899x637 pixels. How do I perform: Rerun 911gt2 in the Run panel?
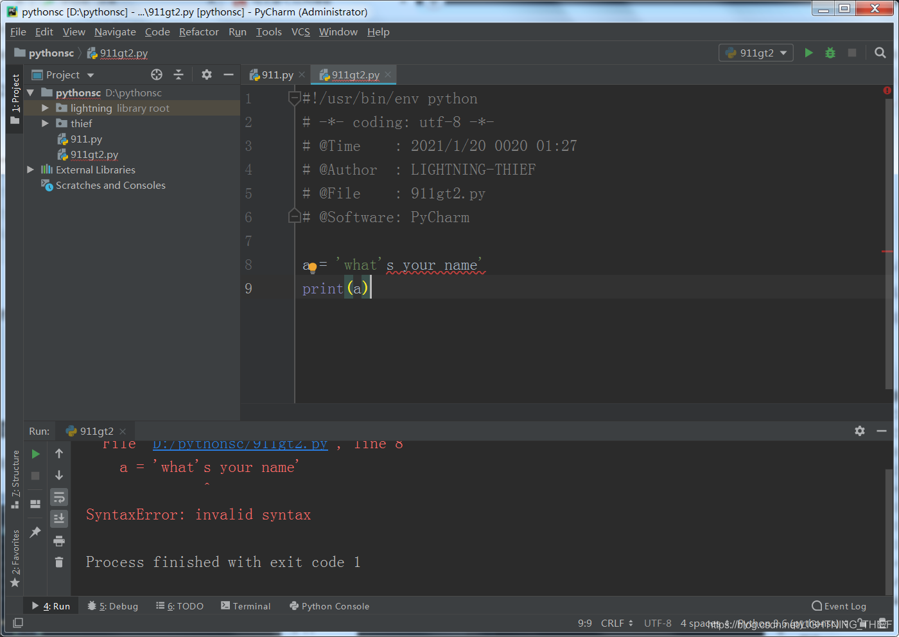click(36, 454)
